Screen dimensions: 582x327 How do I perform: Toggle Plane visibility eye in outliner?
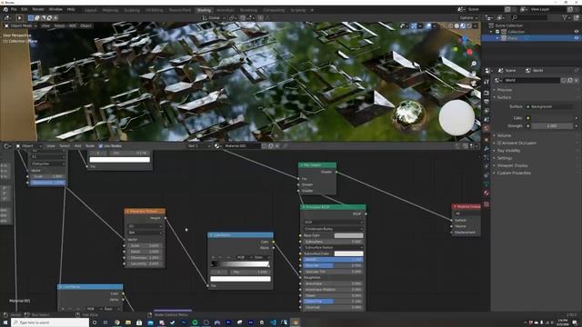point(576,38)
